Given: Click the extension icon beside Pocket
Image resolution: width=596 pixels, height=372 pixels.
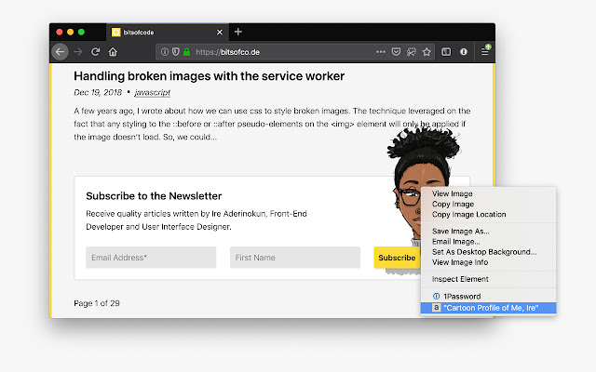Looking at the screenshot, I should [412, 52].
